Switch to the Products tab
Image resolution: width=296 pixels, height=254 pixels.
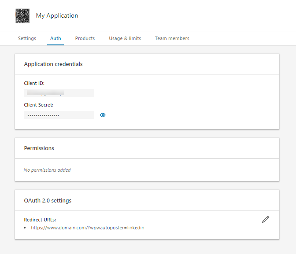tap(85, 38)
